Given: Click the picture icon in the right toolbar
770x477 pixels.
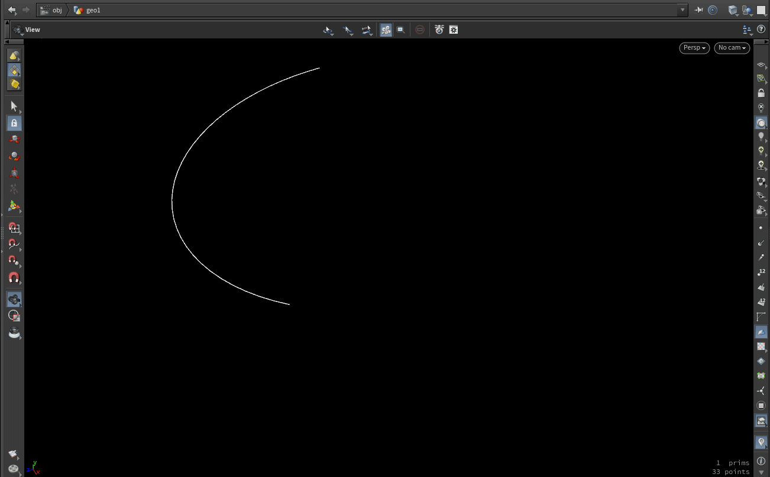Looking at the screenshot, I should [x=761, y=421].
